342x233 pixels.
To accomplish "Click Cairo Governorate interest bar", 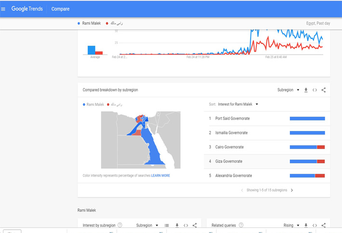I will tap(307, 147).
